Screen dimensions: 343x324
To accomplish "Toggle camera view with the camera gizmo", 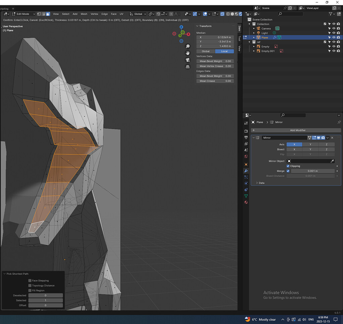I will click(188, 60).
